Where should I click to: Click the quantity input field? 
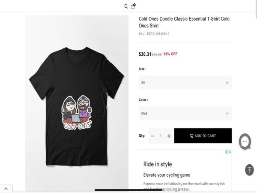[161, 136]
